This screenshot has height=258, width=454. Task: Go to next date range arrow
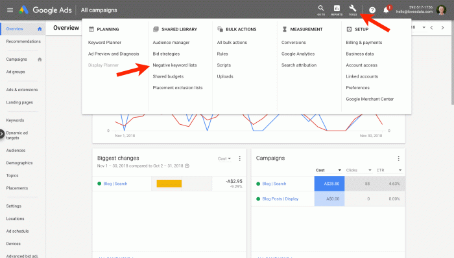tap(442, 28)
